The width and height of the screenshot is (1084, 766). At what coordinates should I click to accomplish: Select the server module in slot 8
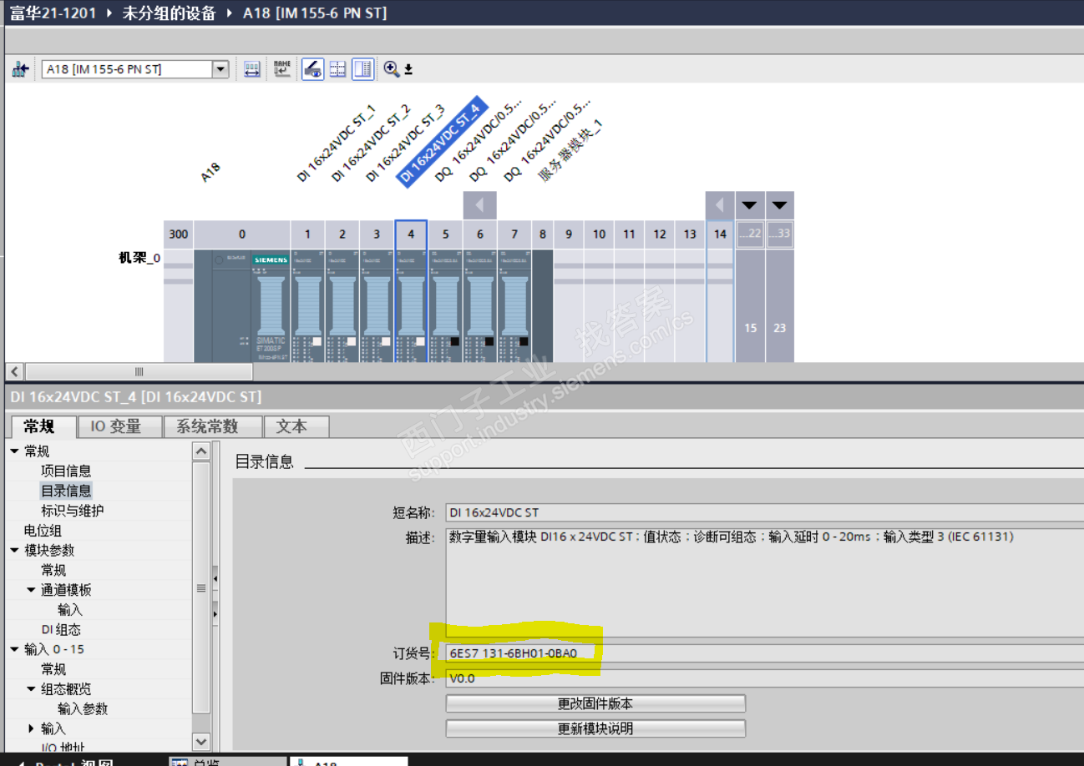542,305
